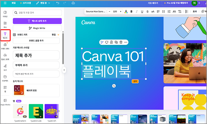Open the 업로드 항목 sidebar tab
This screenshot has width=207, height=124.
5,57
